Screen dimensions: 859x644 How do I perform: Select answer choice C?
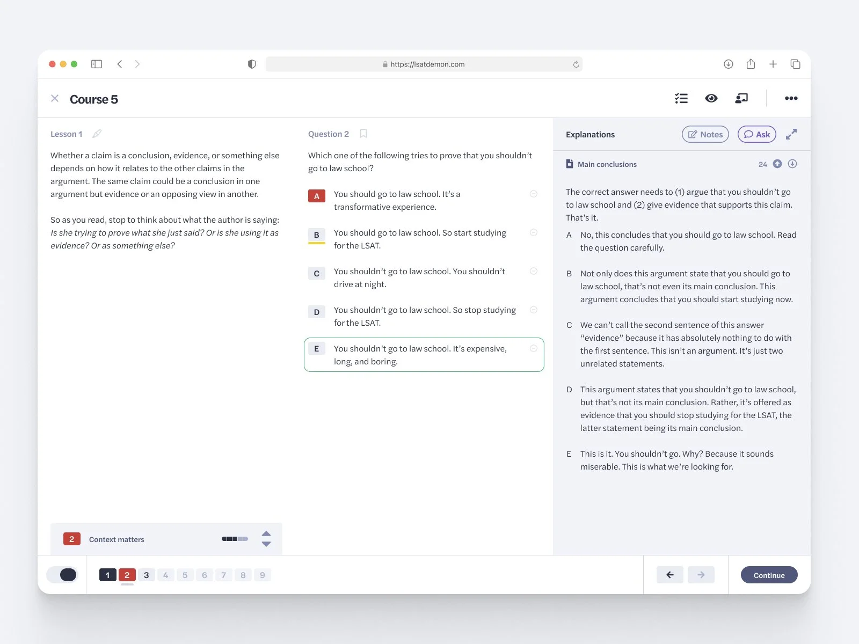coord(317,273)
